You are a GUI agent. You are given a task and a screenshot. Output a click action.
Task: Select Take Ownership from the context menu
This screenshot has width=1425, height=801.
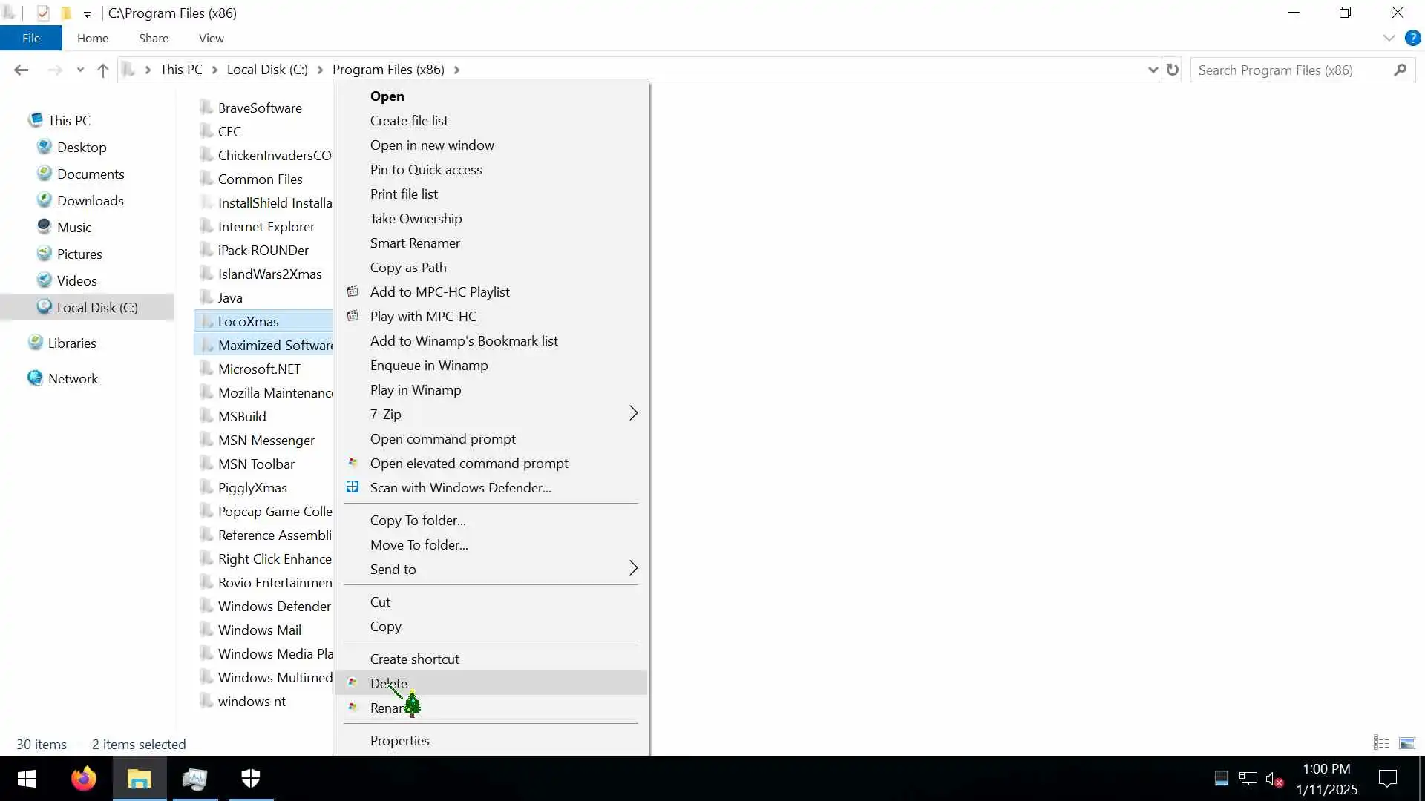pos(416,219)
